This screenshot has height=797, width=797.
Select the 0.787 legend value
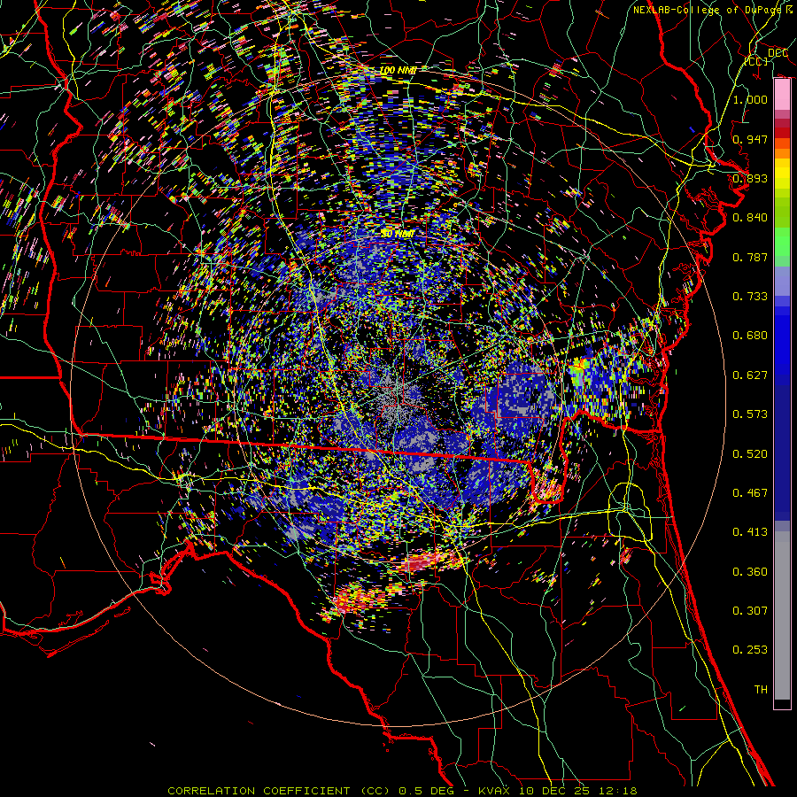click(x=750, y=257)
